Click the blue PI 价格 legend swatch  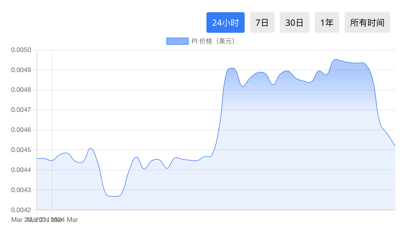tap(177, 41)
